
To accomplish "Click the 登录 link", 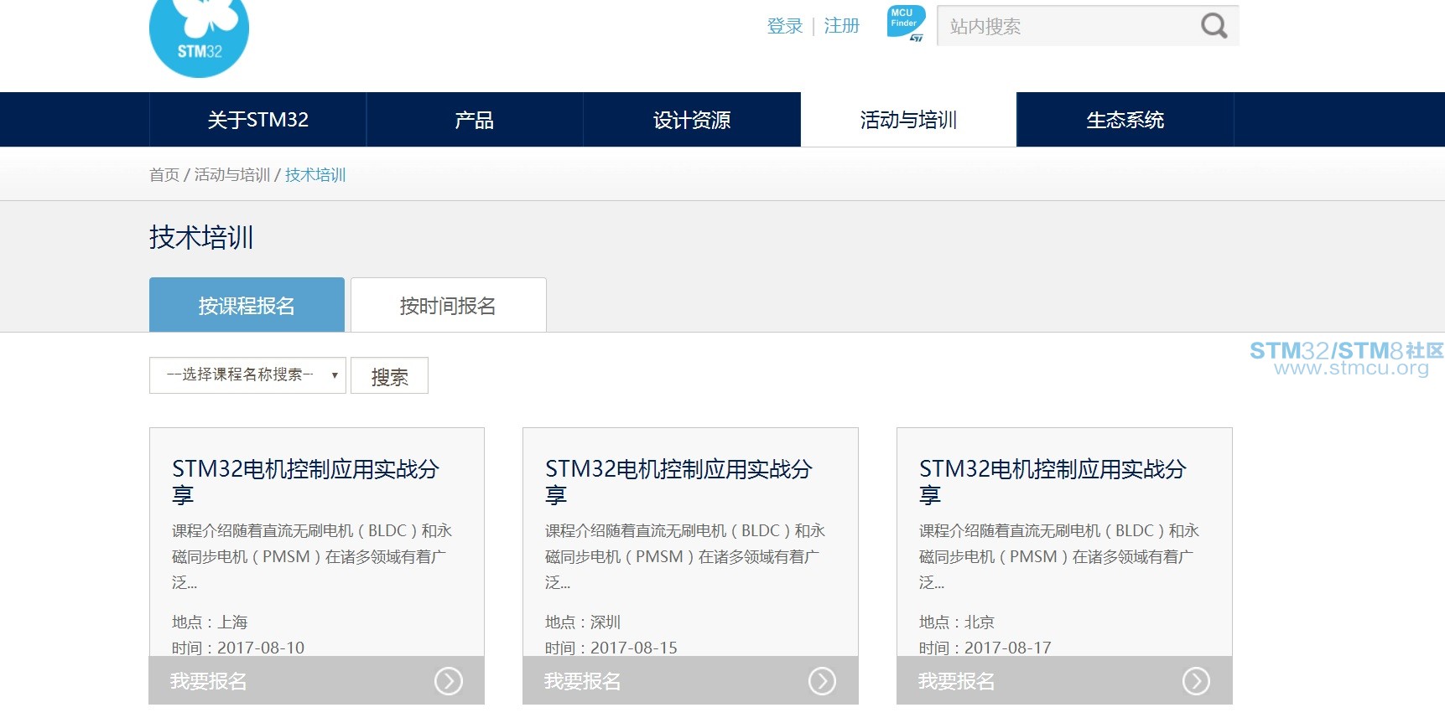I will [x=785, y=26].
